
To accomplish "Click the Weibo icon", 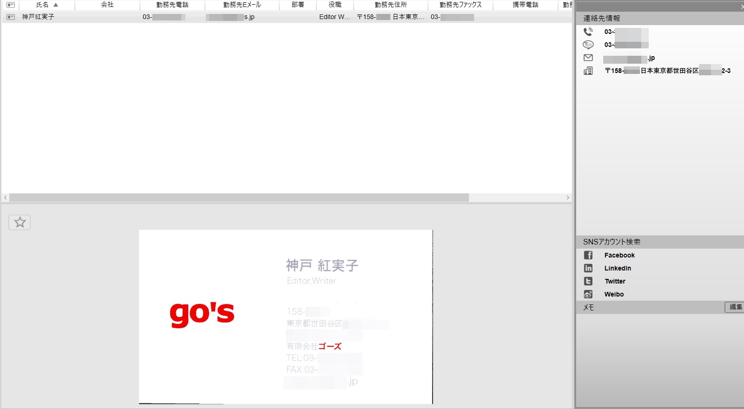I will 588,294.
